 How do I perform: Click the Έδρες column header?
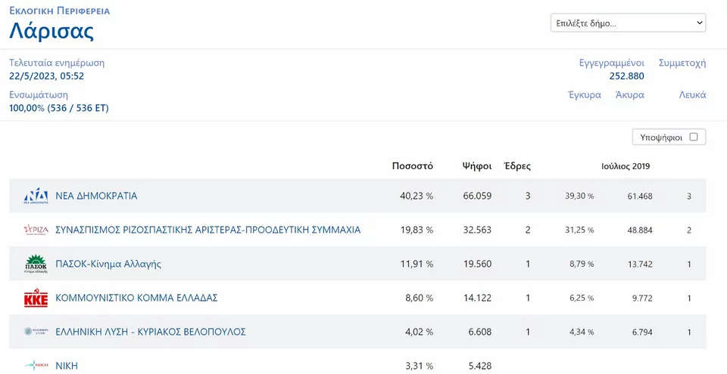coord(517,166)
